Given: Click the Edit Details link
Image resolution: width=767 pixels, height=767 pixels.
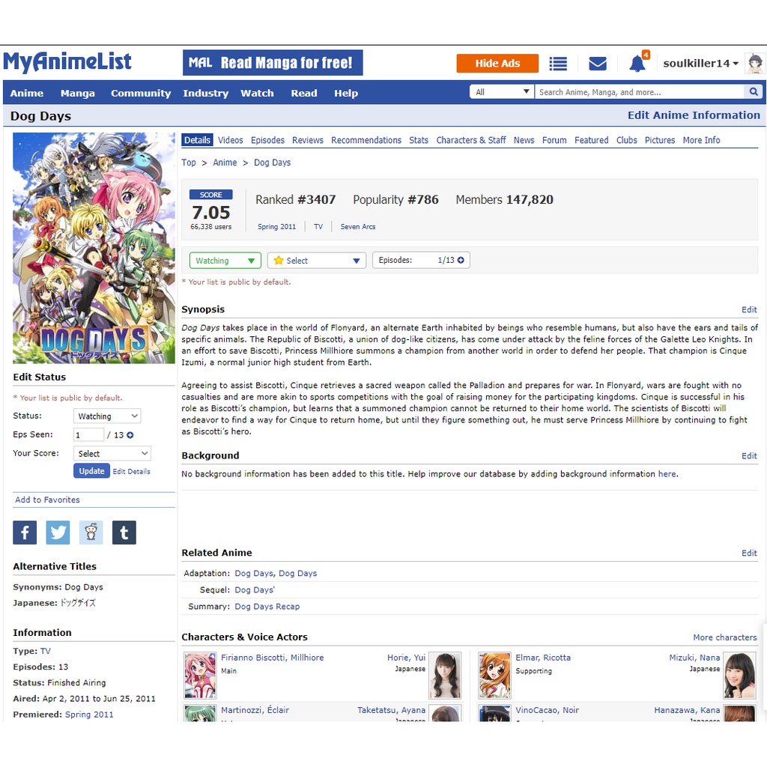Looking at the screenshot, I should tap(132, 472).
